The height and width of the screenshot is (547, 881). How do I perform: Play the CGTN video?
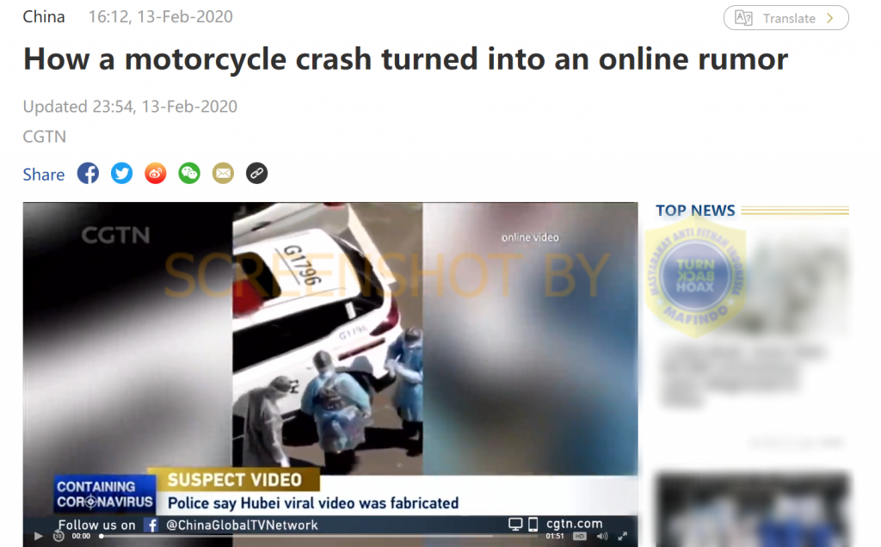tap(38, 537)
